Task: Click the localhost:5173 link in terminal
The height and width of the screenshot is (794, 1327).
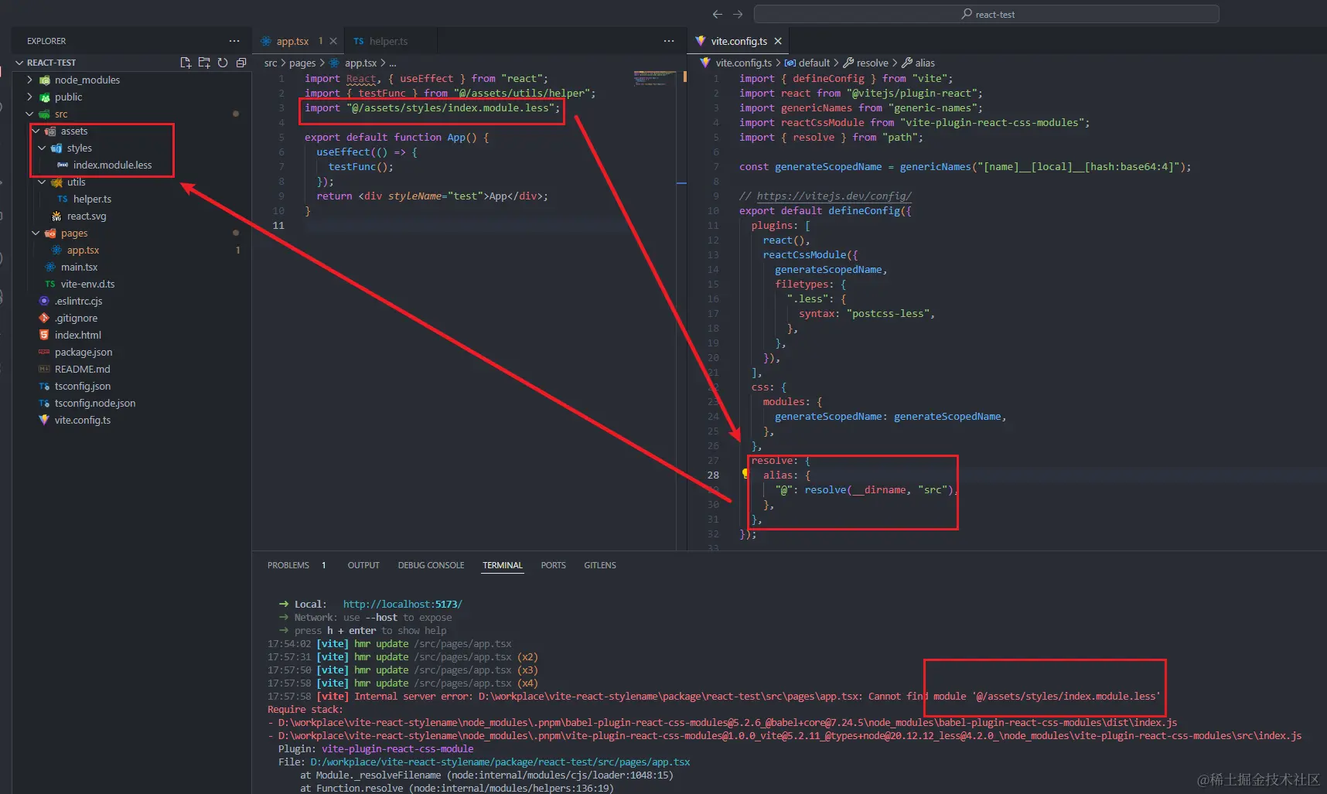Action: pos(402,604)
